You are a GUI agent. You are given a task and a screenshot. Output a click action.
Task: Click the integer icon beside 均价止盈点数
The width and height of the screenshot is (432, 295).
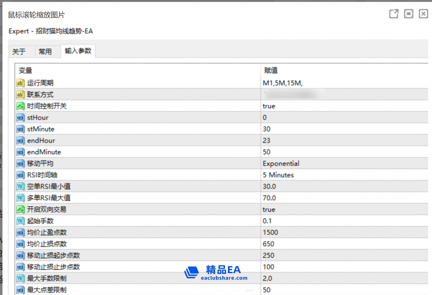tap(20, 233)
